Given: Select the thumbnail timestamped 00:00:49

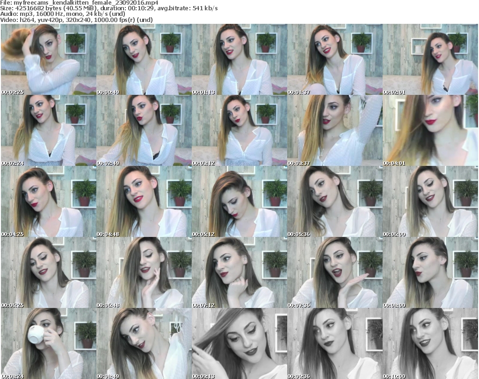Looking at the screenshot, I should coord(144,59).
